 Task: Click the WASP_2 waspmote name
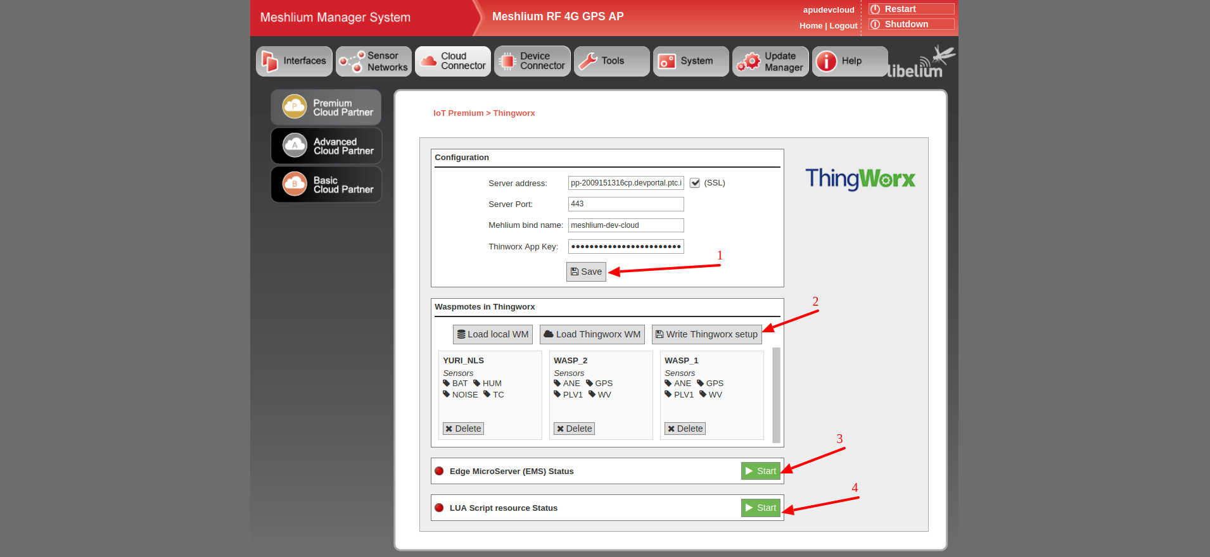[x=570, y=361]
